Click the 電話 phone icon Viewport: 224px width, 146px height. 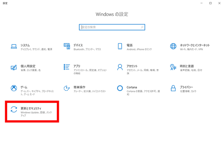(120, 46)
